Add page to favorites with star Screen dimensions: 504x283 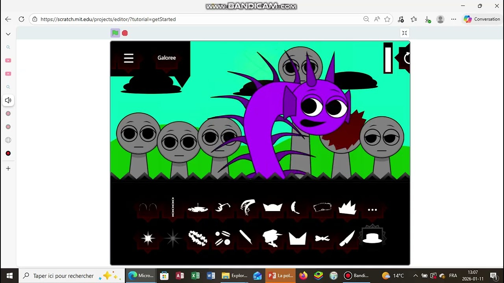(387, 19)
